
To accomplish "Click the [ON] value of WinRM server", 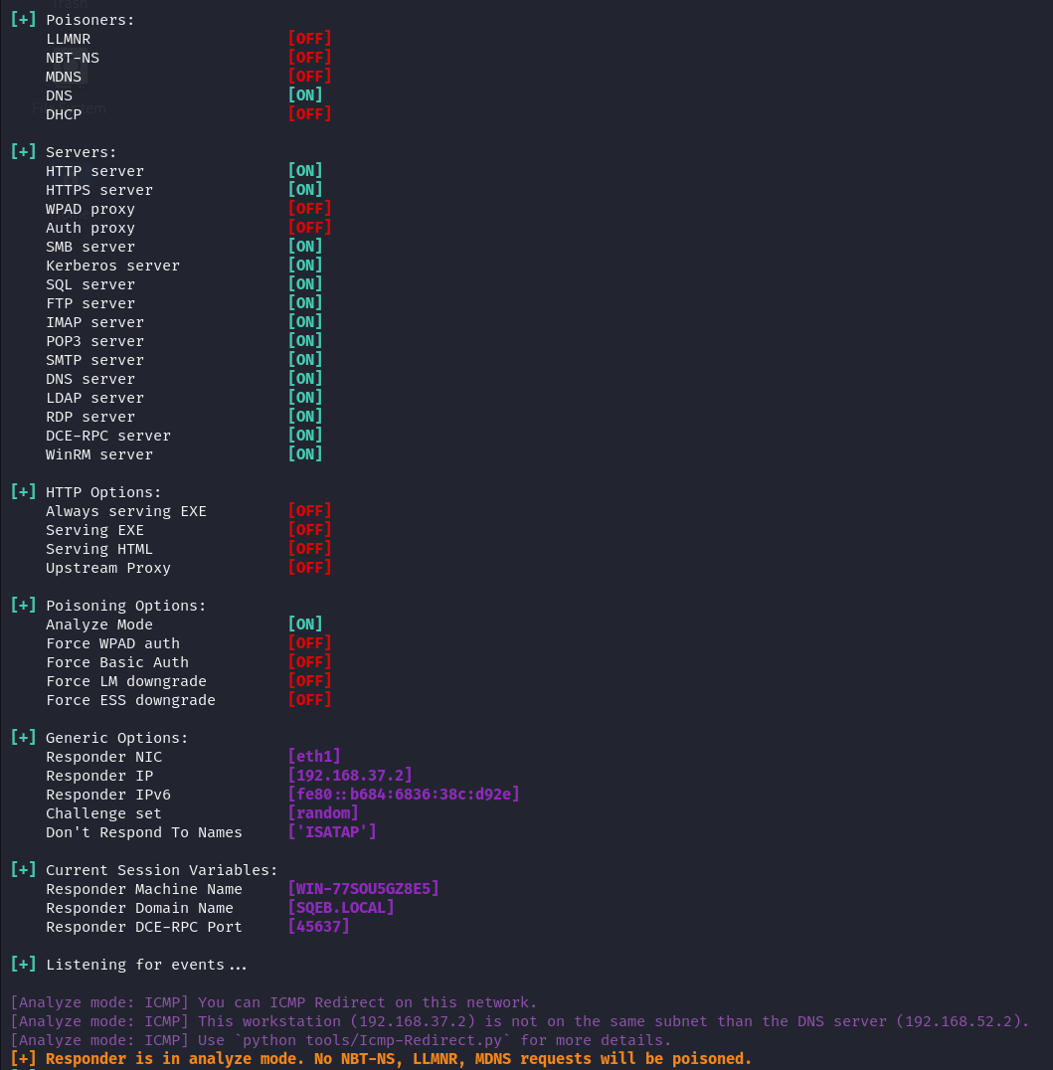I will pos(304,453).
